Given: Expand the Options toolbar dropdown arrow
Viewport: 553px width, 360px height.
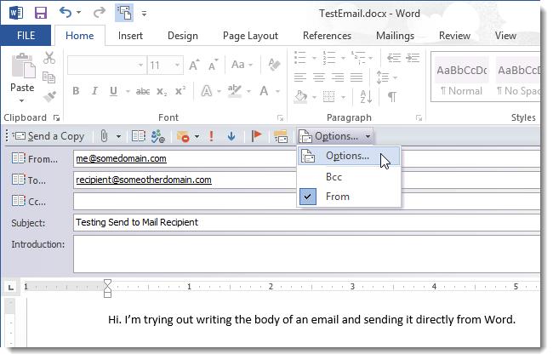Looking at the screenshot, I should (368, 136).
